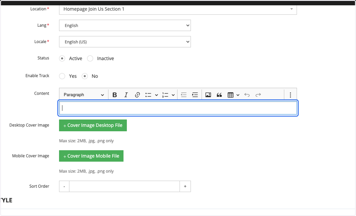Open the Location dropdown
The width and height of the screenshot is (356, 216).
click(178, 9)
